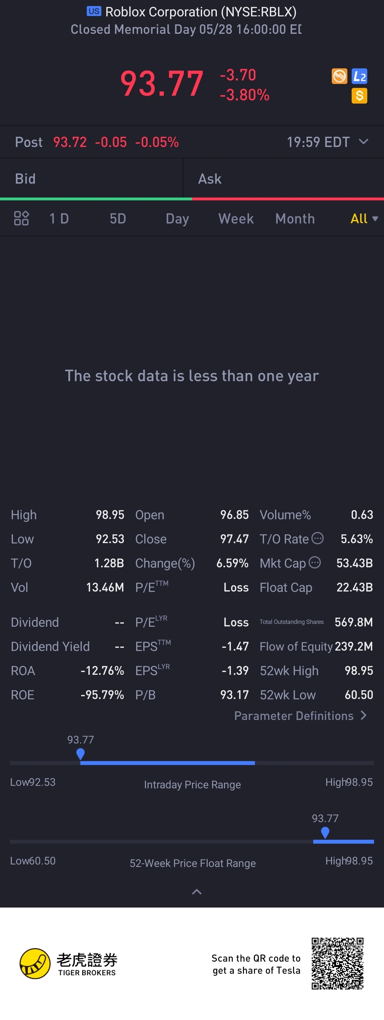Tap the info icon beside Mkt Cap
Image resolution: width=384 pixels, height=1020 pixels.
pyautogui.click(x=314, y=562)
